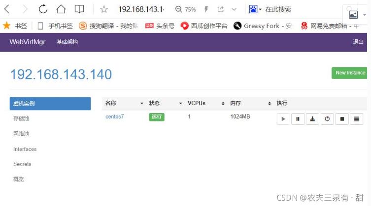
Task: Click the green 运行 status badge
Action: coord(157,117)
